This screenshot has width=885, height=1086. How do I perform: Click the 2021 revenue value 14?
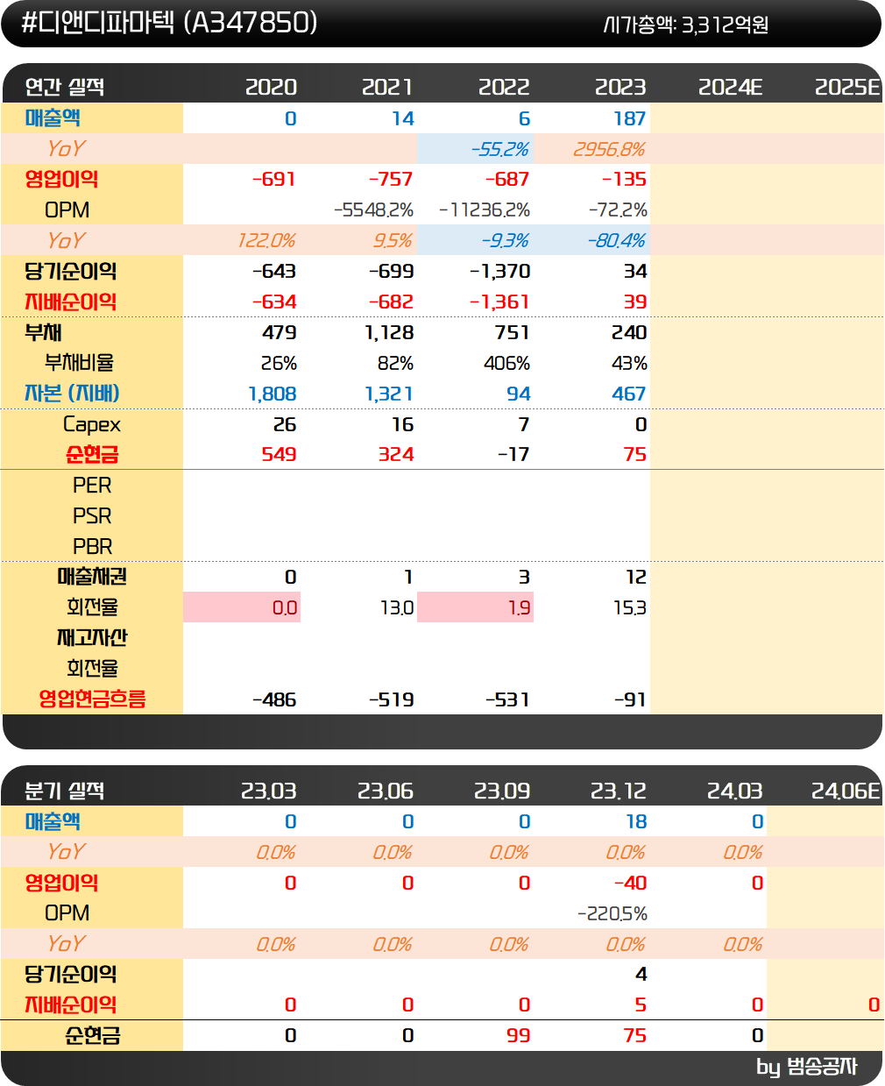[403, 118]
